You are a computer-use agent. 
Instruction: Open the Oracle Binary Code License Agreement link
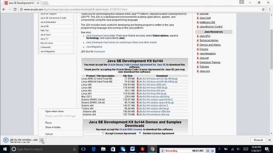[x=136, y=65]
